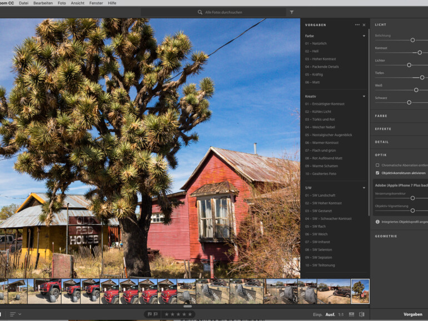
Task: Flag the photo as picked
Action: [x=150, y=314]
